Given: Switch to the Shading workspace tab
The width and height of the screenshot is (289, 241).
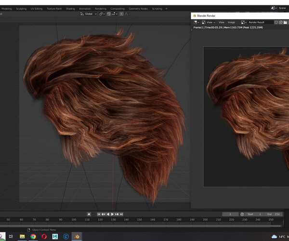Looking at the screenshot, I should pyautogui.click(x=70, y=9).
